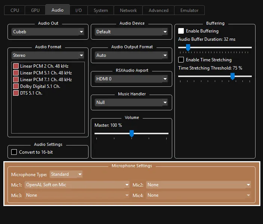Click the Mic1: label
Image resolution: width=263 pixels, height=224 pixels.
(16, 185)
